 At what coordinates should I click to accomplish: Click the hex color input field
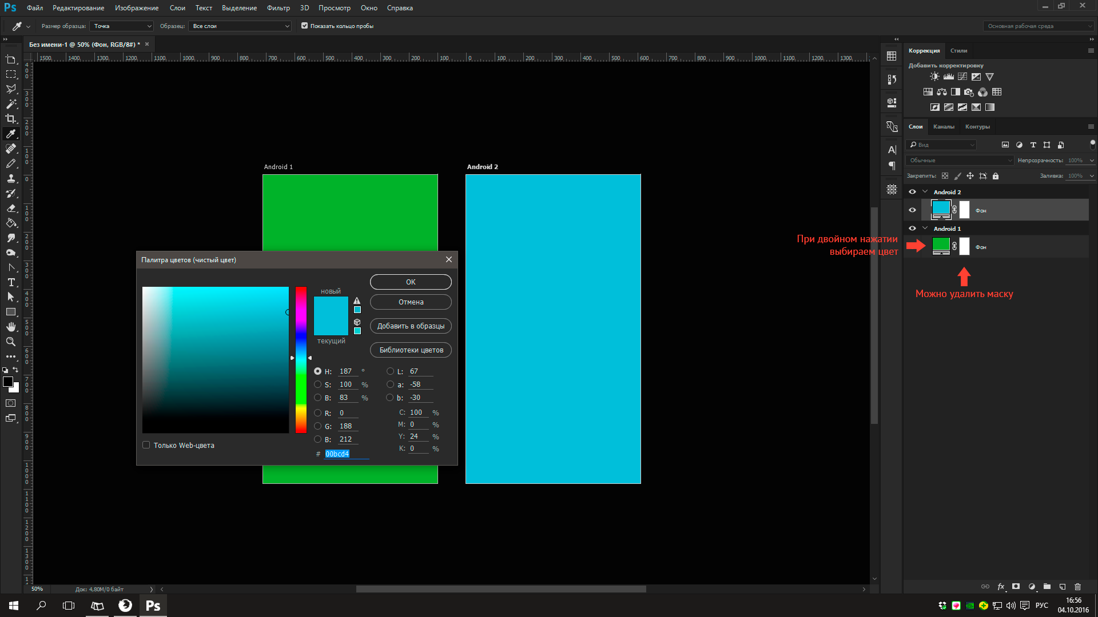point(347,454)
